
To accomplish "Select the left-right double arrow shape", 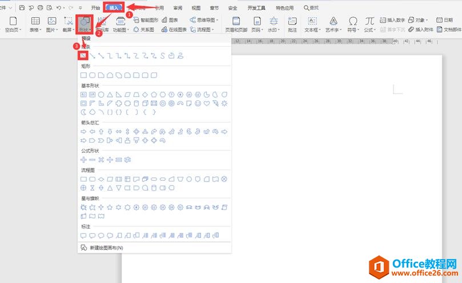I will [119, 132].
